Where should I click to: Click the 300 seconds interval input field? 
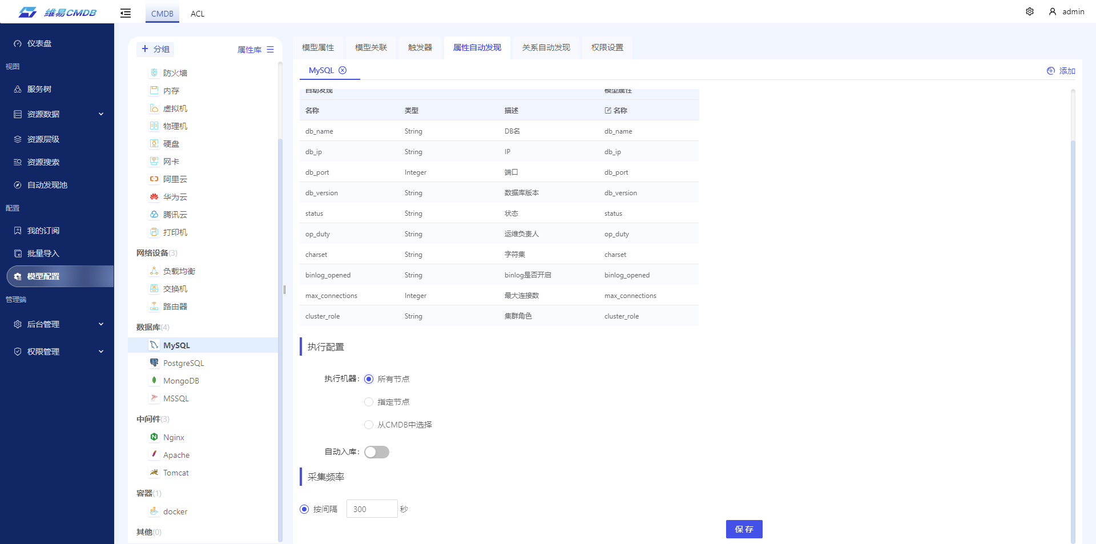(x=371, y=509)
